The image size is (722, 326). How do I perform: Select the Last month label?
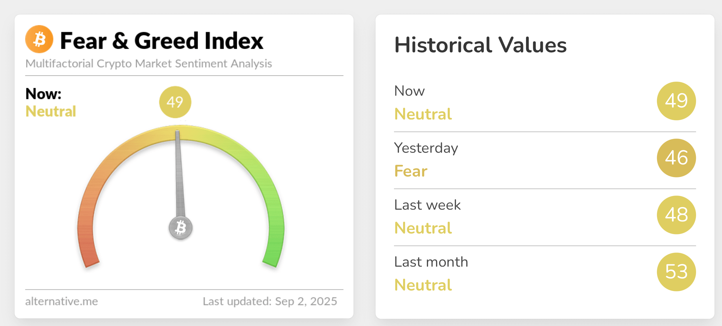pos(431,262)
